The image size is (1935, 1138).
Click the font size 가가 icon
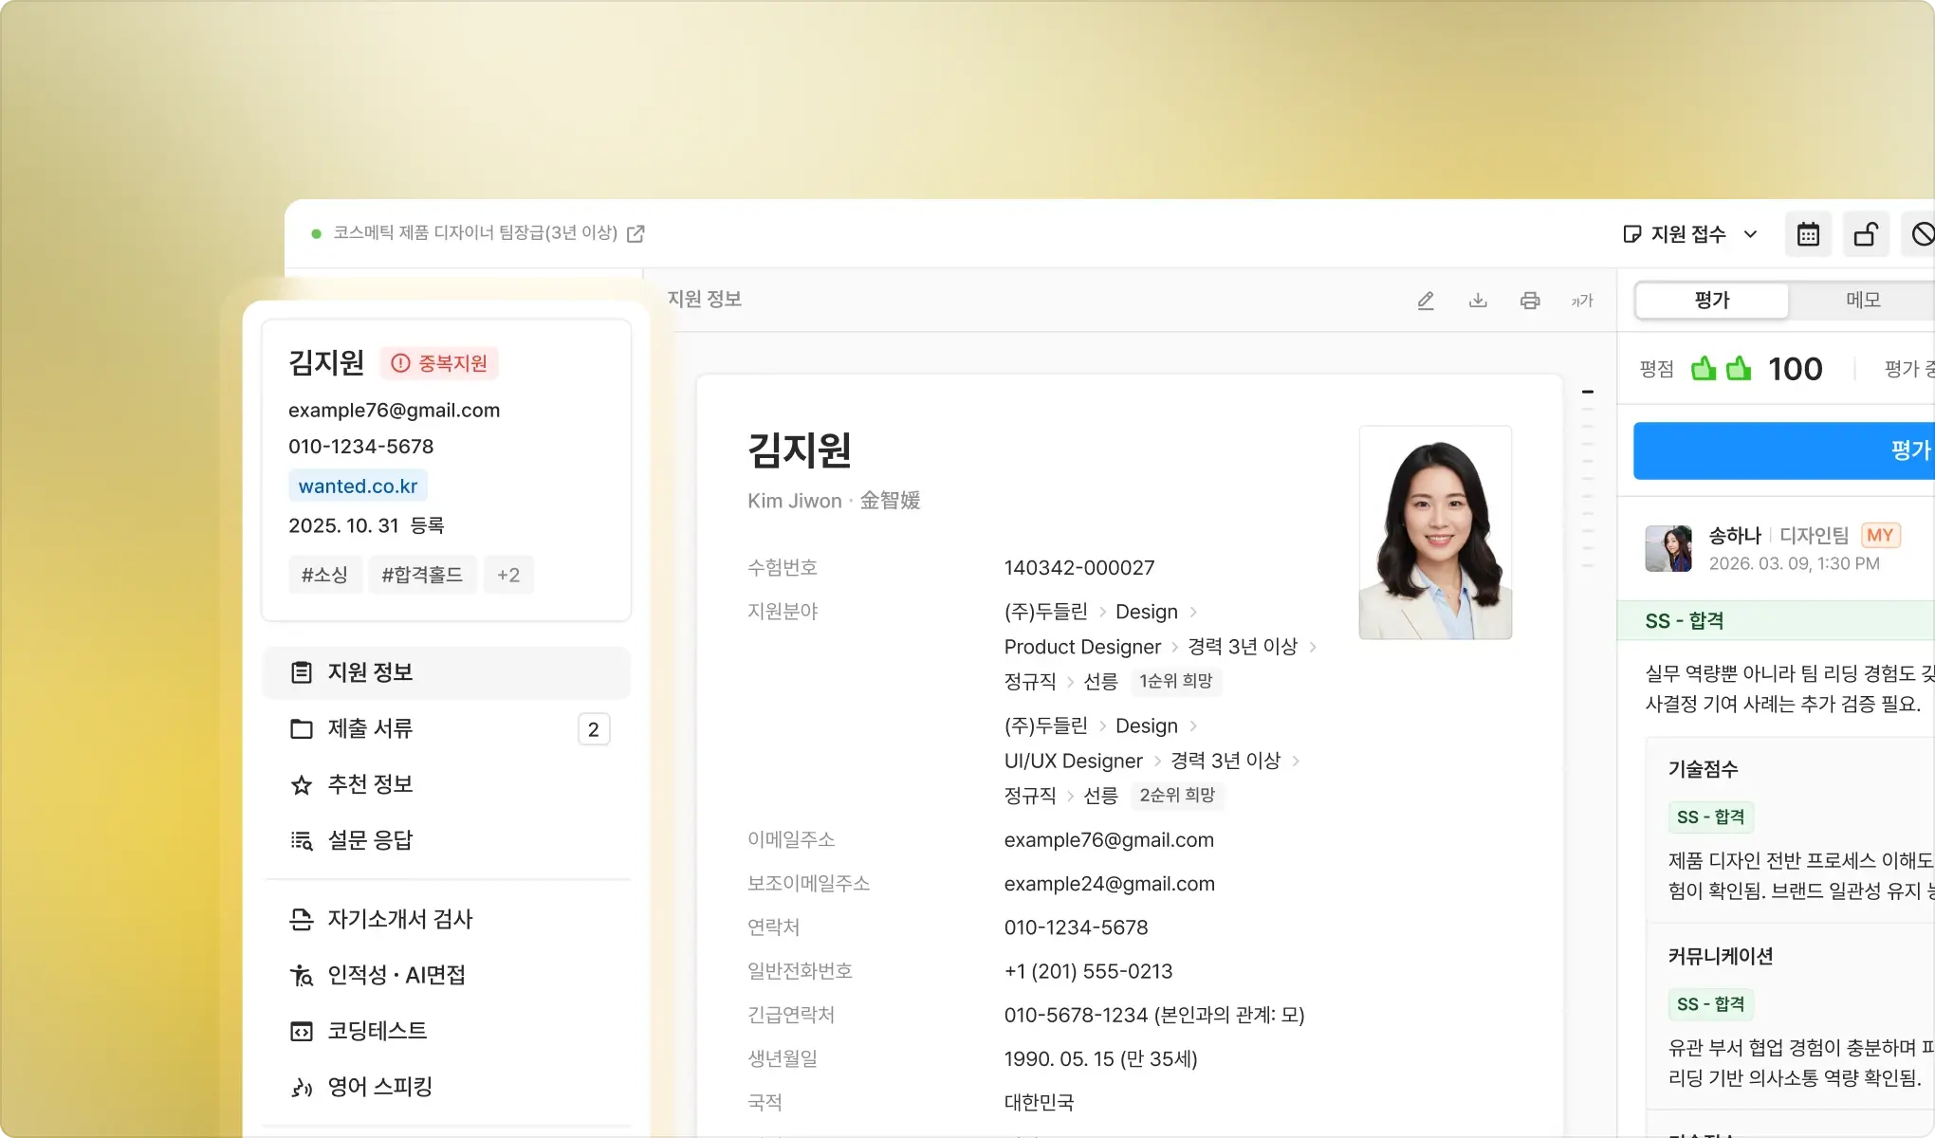[x=1581, y=302]
